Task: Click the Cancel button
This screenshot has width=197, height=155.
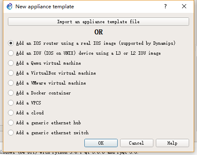Action: 137,143
